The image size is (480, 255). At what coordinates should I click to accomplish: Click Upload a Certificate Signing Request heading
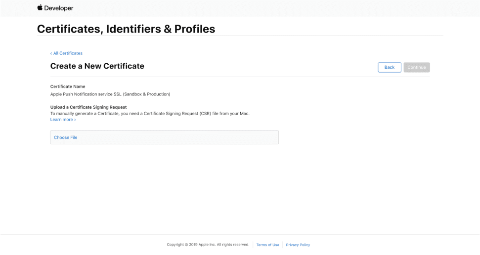[88, 107]
